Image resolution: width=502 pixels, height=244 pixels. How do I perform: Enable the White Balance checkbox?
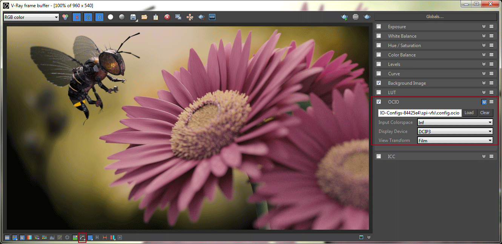[x=379, y=36]
